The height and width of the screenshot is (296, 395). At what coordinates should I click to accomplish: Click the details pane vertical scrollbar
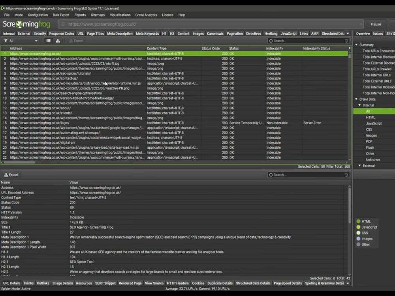pyautogui.click(x=350, y=206)
